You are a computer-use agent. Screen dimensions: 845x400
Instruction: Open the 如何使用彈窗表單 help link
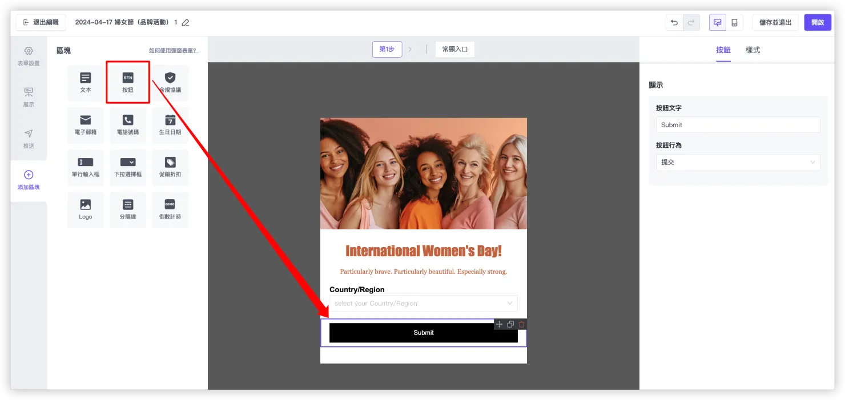[174, 51]
